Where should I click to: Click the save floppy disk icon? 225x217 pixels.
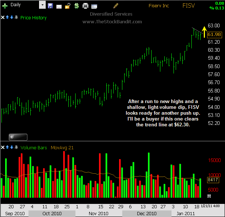coord(50,6)
